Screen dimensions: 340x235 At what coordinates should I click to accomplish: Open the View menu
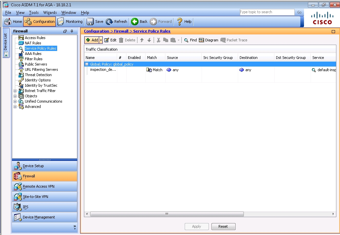pyautogui.click(x=20, y=13)
